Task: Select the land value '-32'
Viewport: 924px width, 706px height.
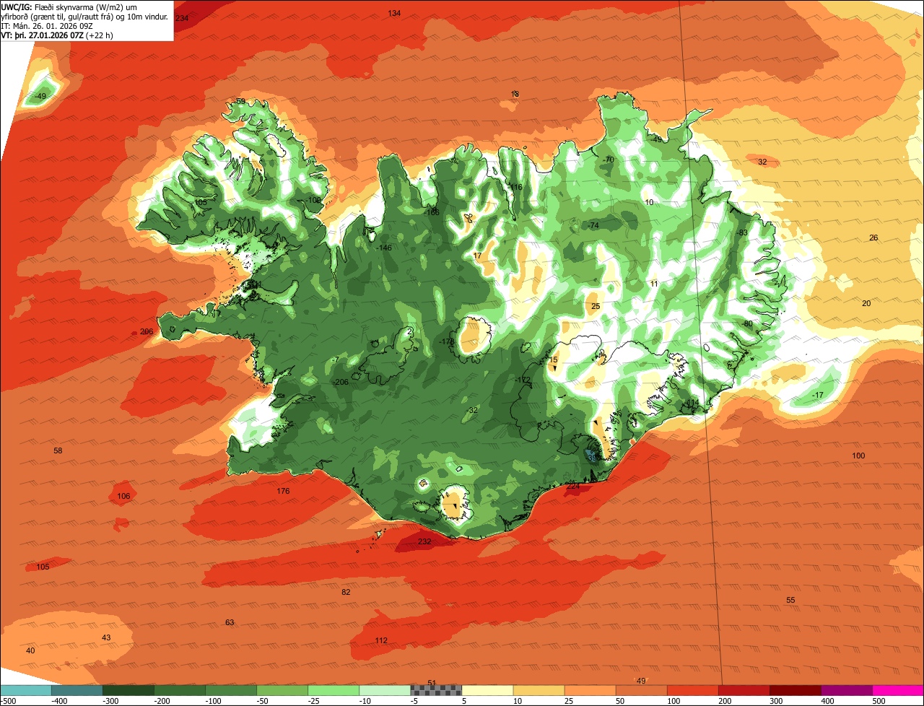Action: pos(472,411)
